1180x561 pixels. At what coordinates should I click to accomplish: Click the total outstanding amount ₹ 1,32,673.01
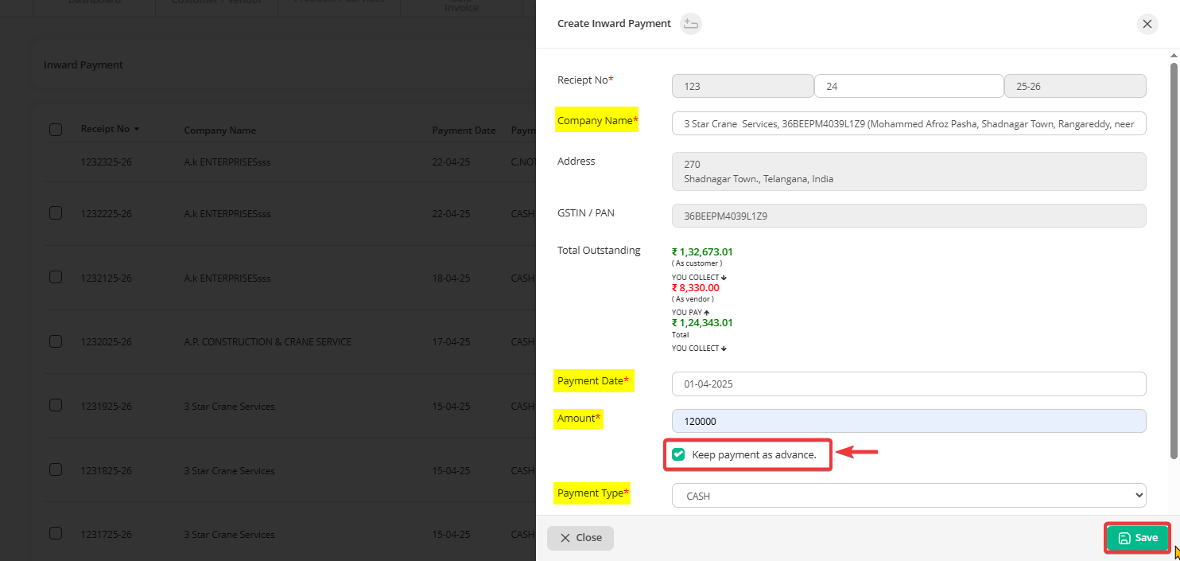(x=702, y=251)
